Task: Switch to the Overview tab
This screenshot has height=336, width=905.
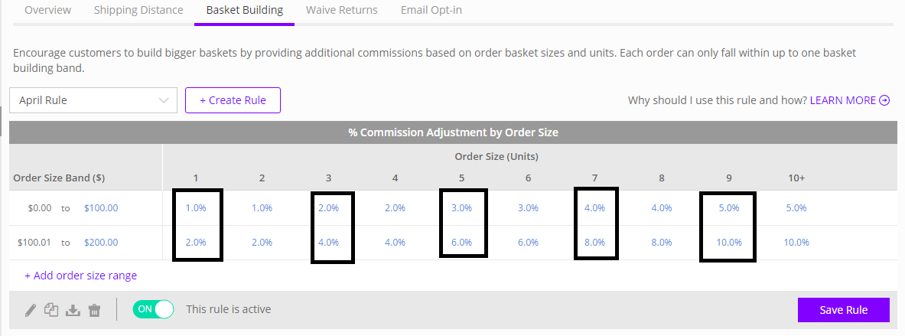Action: [x=48, y=10]
